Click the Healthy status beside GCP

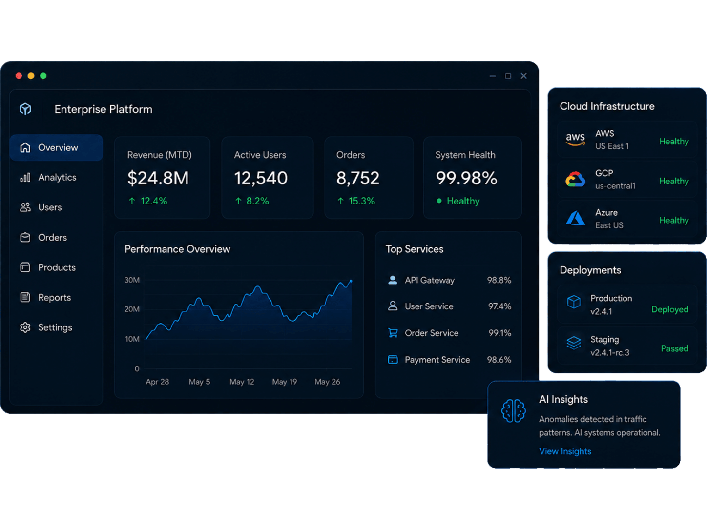tap(674, 181)
